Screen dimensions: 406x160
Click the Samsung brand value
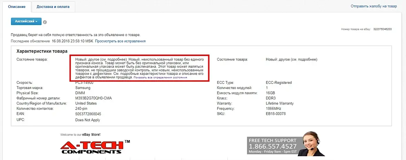point(83,88)
